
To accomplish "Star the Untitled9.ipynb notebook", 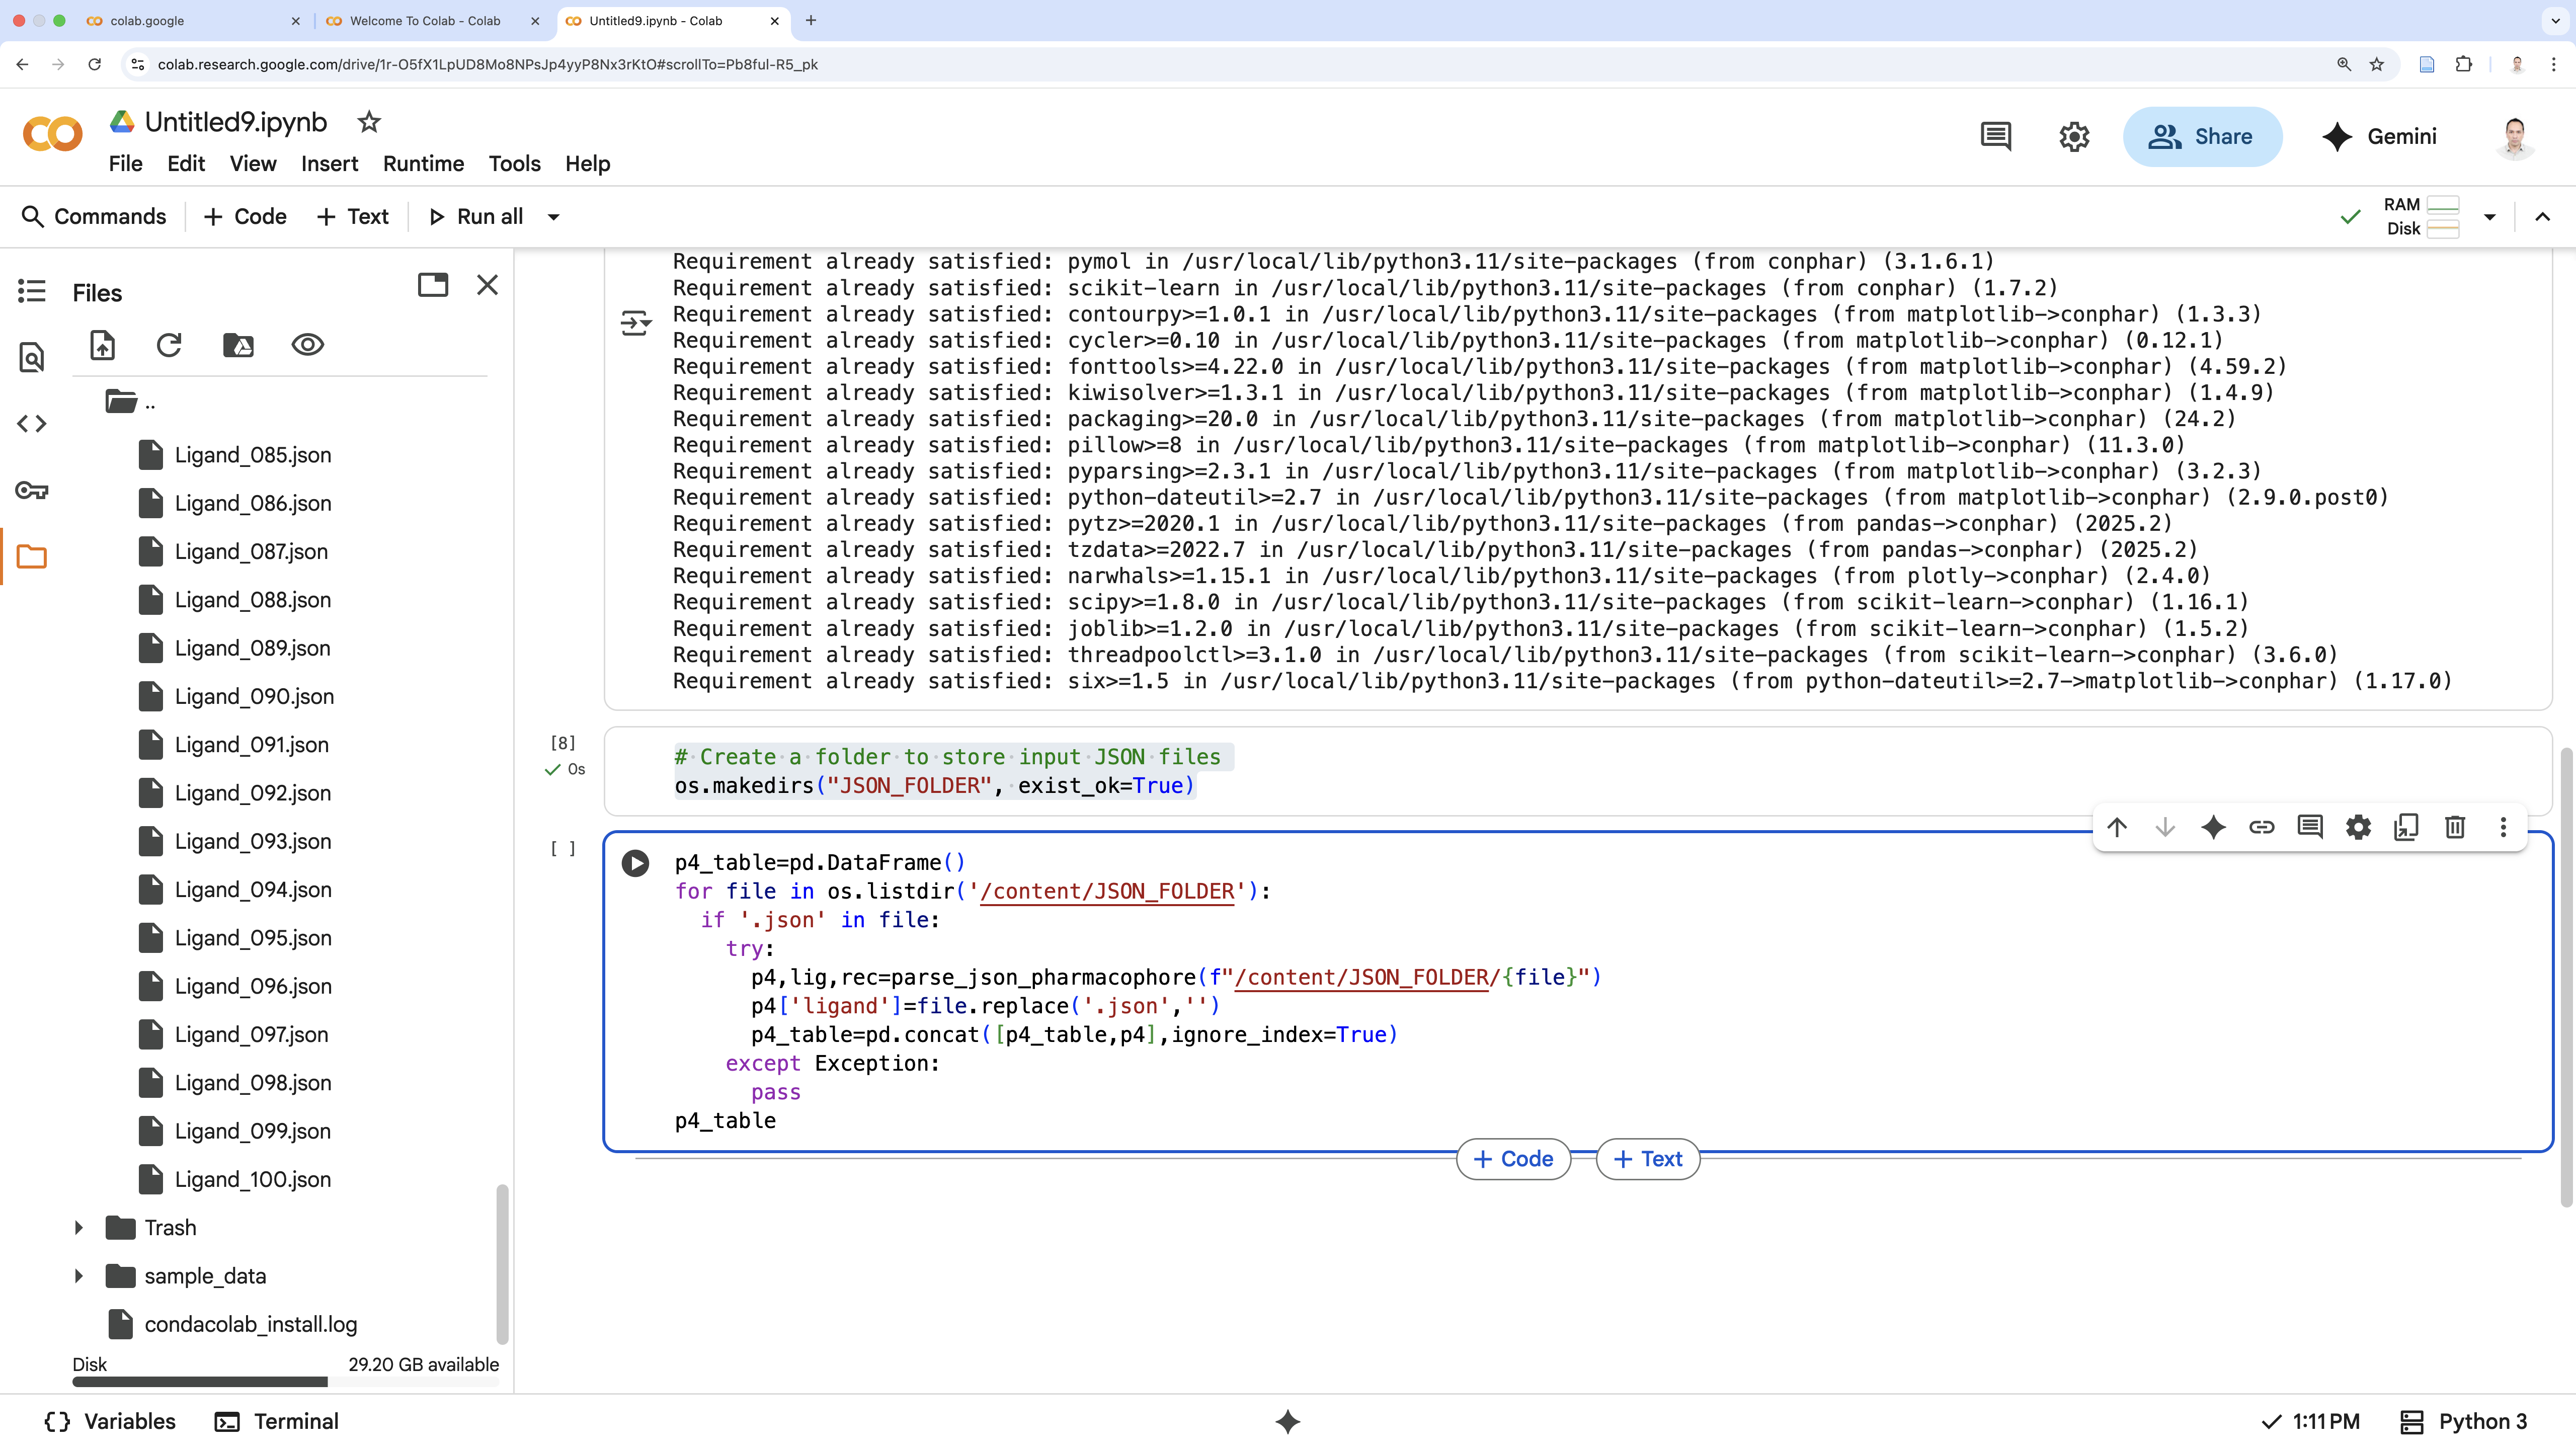I will click(369, 122).
